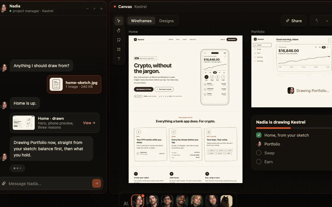The height and width of the screenshot is (207, 332).
Task: Click the Portfolio step avatar marker
Action: (x=259, y=144)
